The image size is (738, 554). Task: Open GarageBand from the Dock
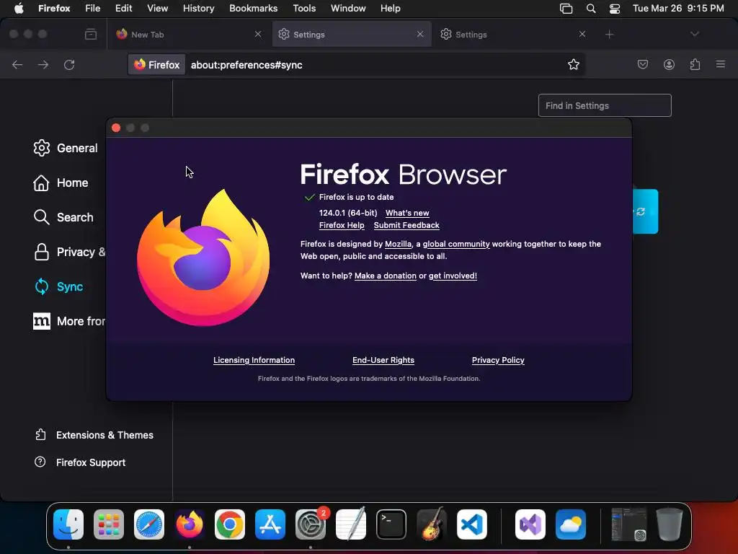pyautogui.click(x=431, y=524)
